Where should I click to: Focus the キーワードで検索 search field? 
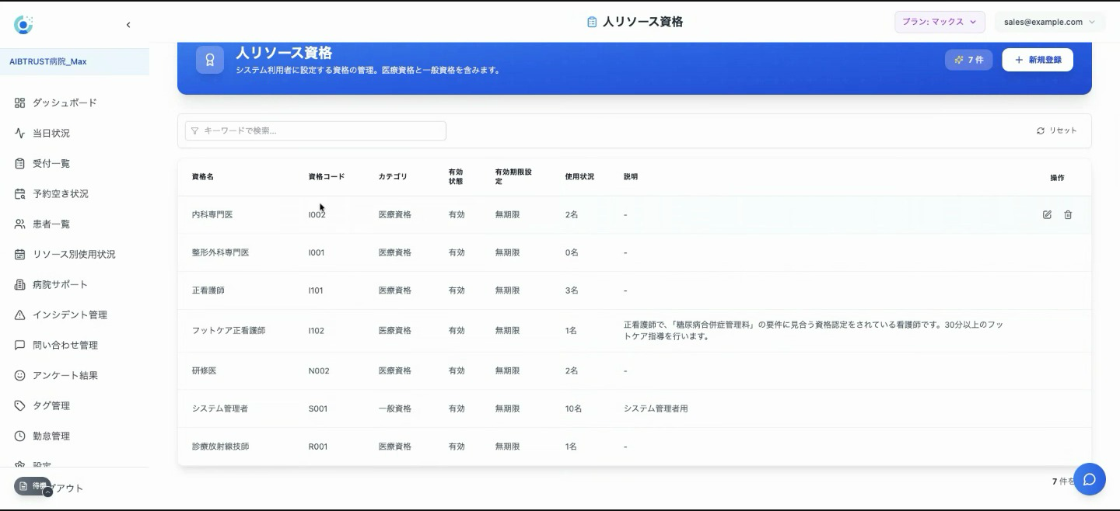(316, 130)
